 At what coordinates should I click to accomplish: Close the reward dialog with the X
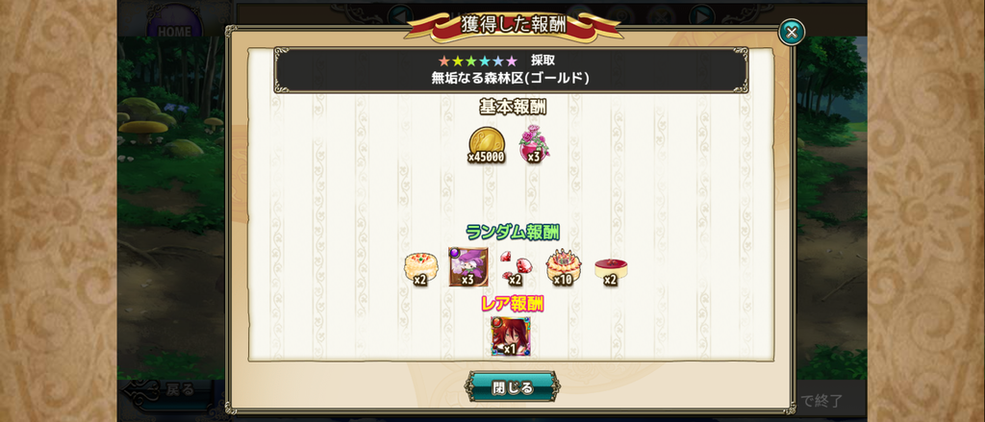point(792,32)
